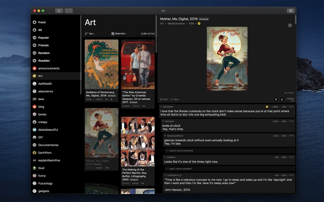This screenshot has width=324, height=202.
Task: Collapse the VoraciousGhost comment
Action: (165, 136)
